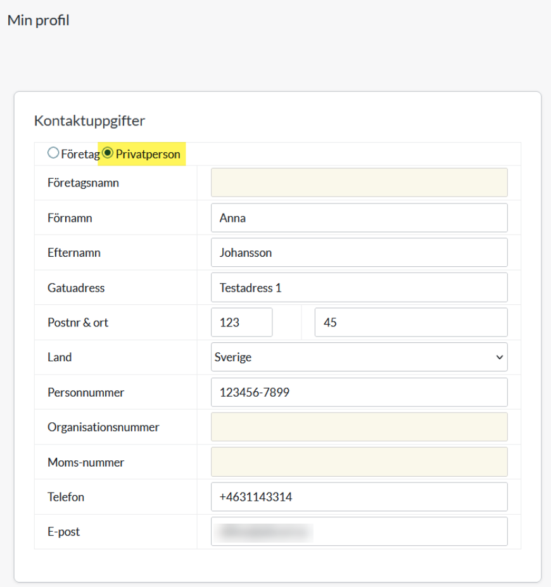Click the city field containing 45
This screenshot has height=587, width=551.
412,322
